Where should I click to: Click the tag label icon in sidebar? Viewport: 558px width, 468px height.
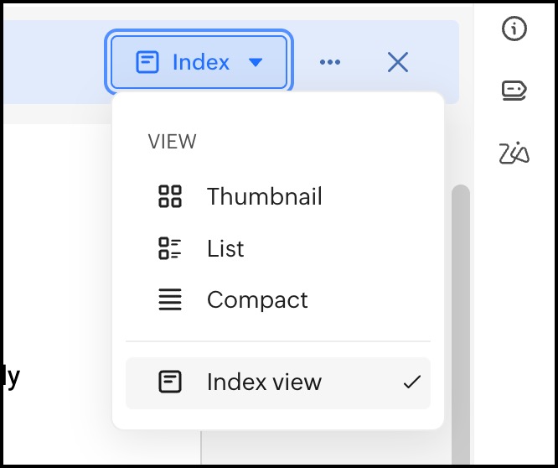tap(514, 90)
